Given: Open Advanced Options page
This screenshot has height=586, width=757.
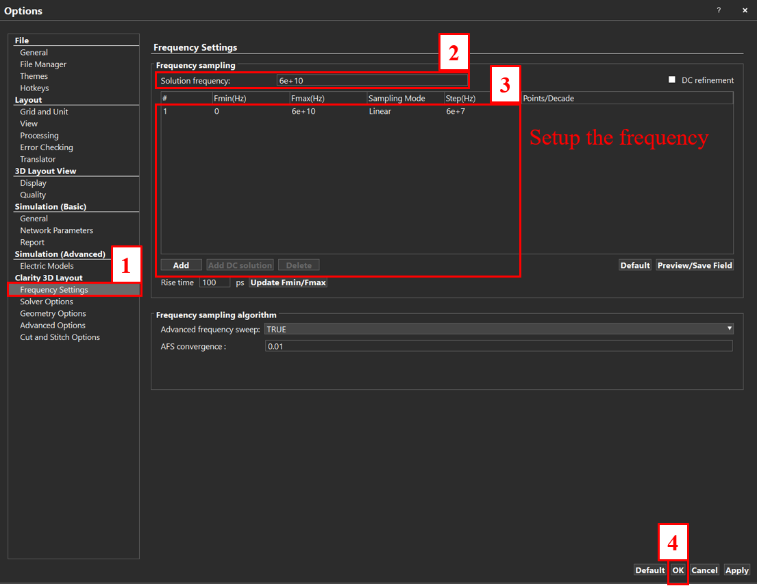Looking at the screenshot, I should pos(53,325).
